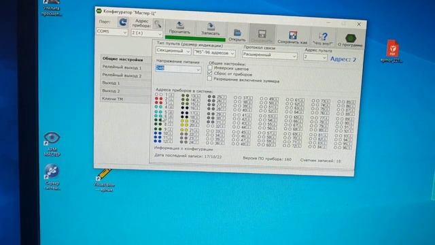Click the "Адреса приборов в системе" heading
Viewport: 435px width, 245px height.
[x=184, y=91]
